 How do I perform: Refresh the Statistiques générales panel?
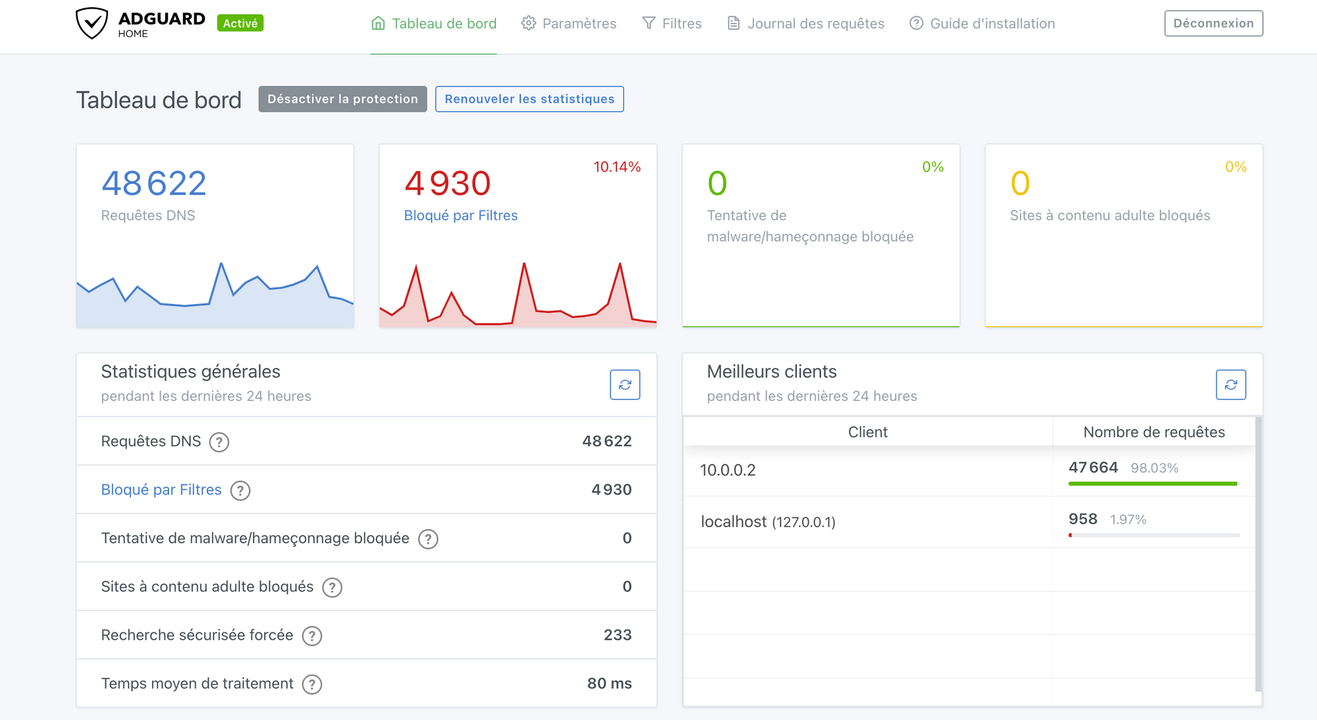tap(625, 385)
